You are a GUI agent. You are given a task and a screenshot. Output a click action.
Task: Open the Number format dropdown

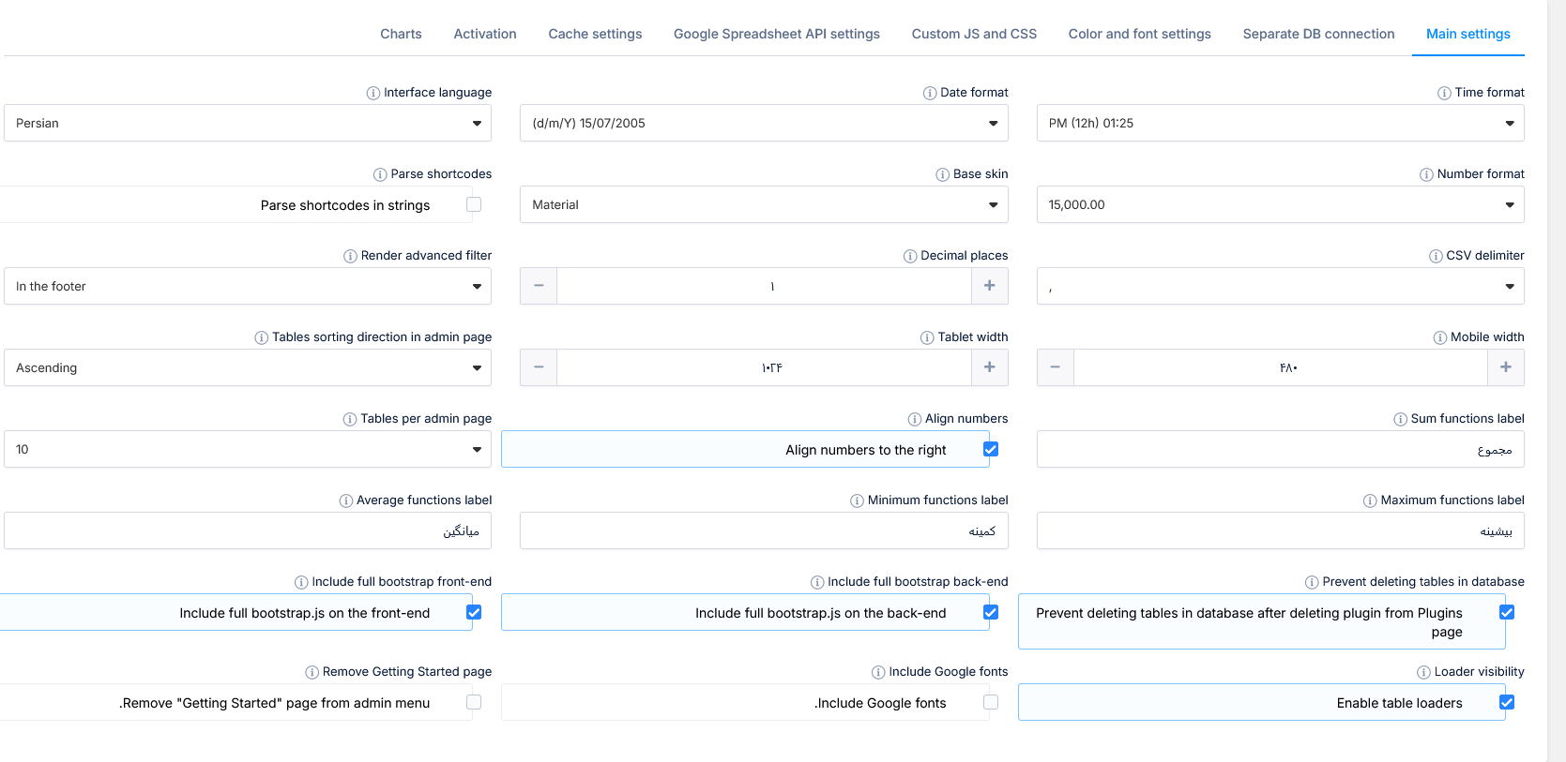tap(1280, 204)
